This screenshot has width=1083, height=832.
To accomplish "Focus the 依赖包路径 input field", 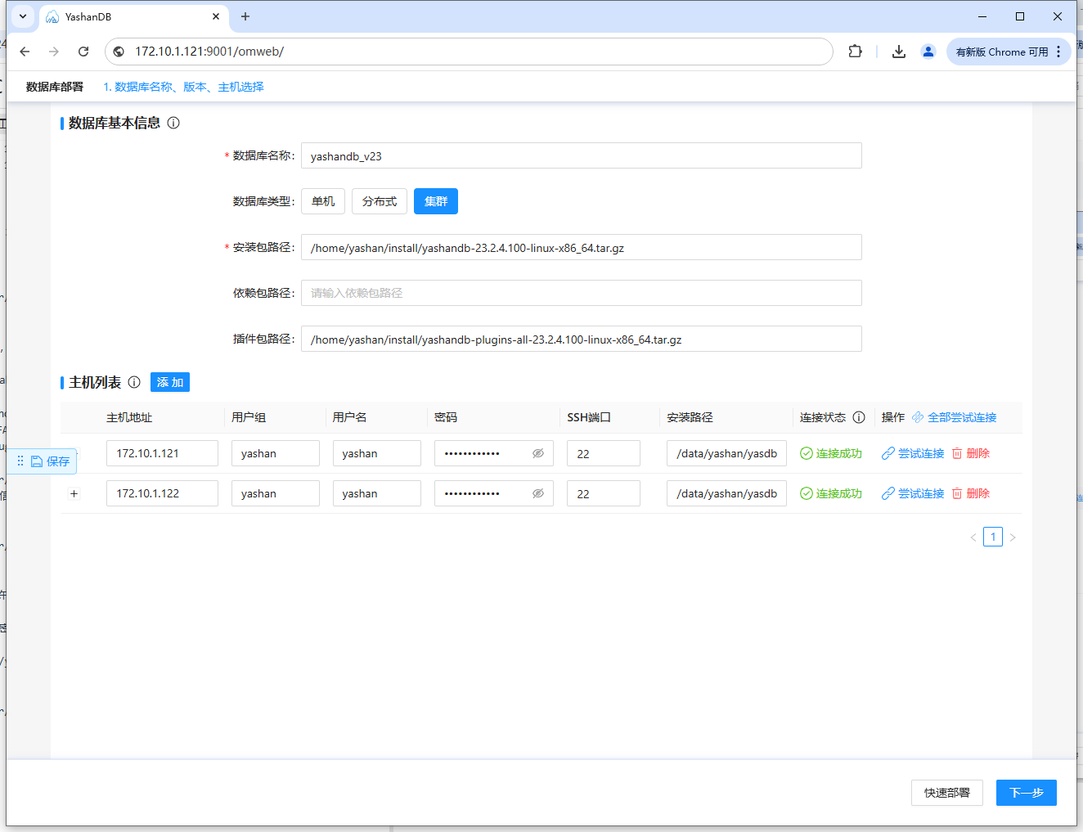I will [x=582, y=293].
